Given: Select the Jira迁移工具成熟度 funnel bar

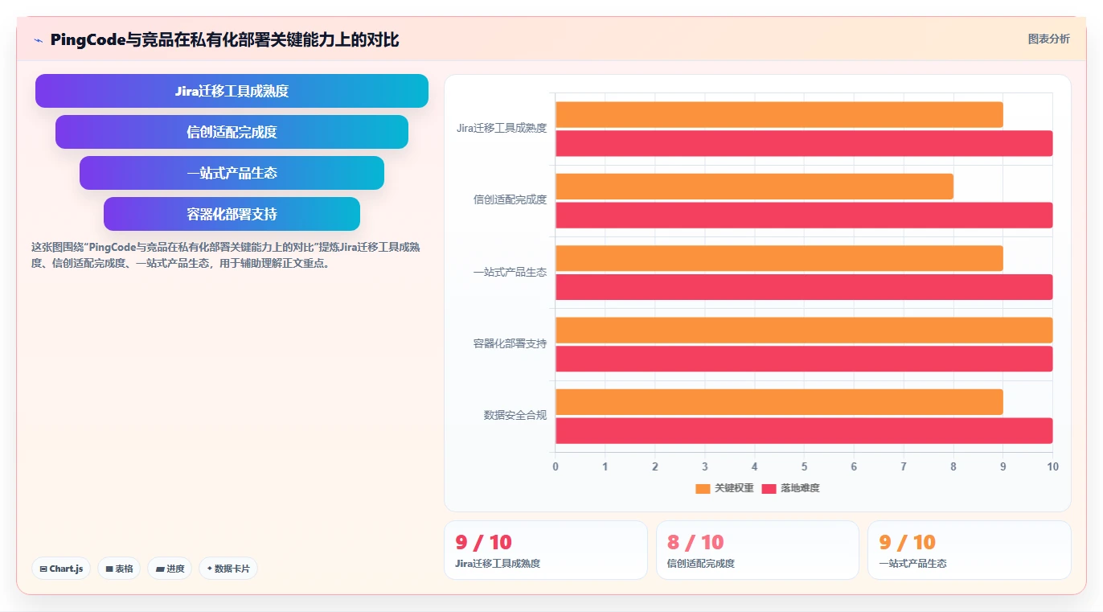Looking at the screenshot, I should [232, 91].
